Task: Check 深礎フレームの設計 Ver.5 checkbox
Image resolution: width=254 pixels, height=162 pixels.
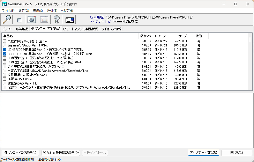Action: 5,88
